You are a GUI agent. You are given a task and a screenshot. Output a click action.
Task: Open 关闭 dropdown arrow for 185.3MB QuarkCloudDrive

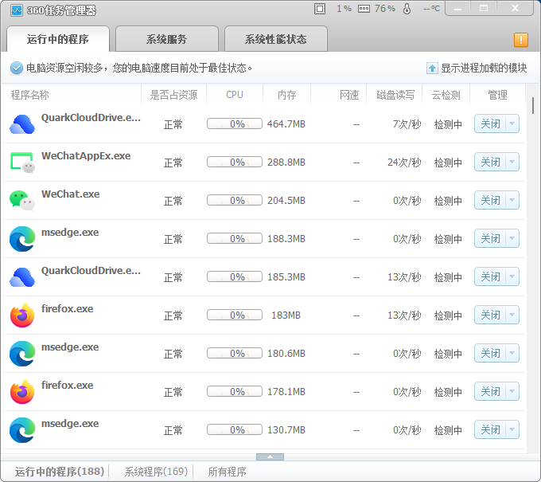click(x=512, y=276)
